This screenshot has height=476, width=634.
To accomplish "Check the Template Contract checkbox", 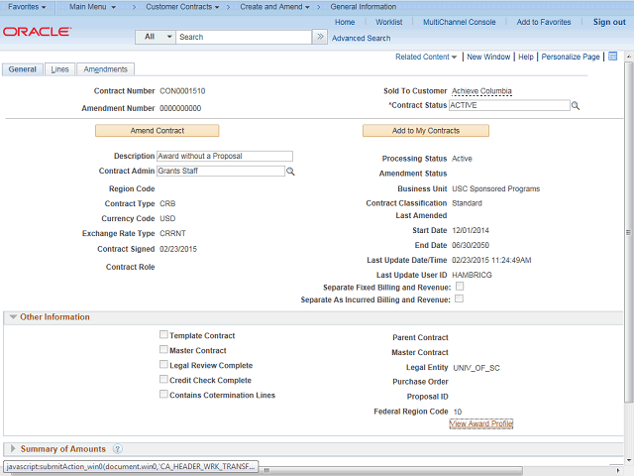I will tap(163, 336).
